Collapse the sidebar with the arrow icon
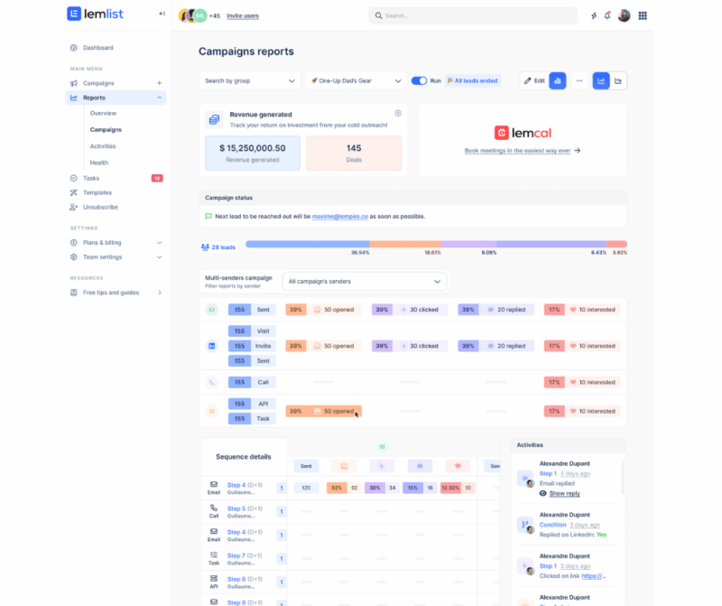 [x=162, y=14]
